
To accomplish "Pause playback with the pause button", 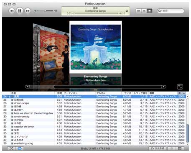I will coord(20,11).
